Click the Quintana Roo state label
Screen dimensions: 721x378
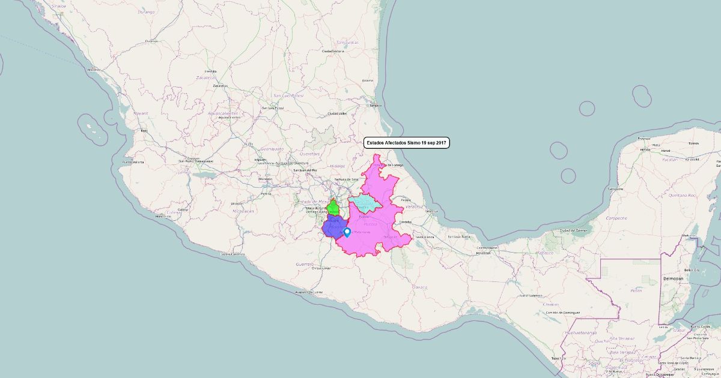coord(683,195)
